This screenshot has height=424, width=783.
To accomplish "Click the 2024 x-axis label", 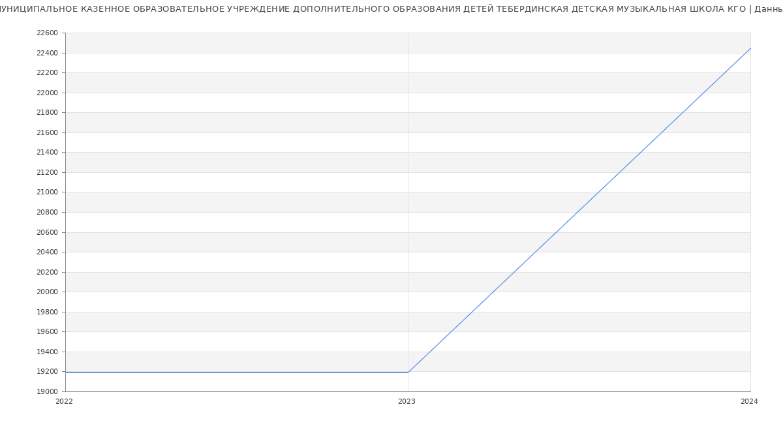I will pyautogui.click(x=749, y=402).
